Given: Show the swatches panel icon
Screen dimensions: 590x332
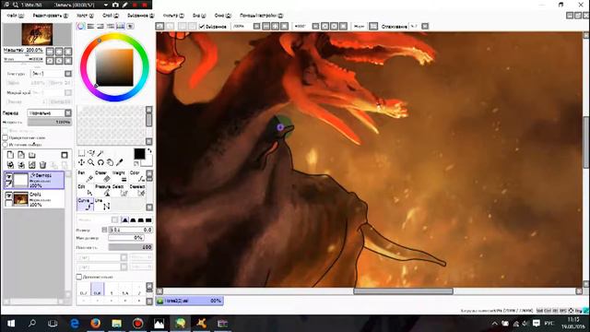Looking at the screenshot, I should (121, 26).
